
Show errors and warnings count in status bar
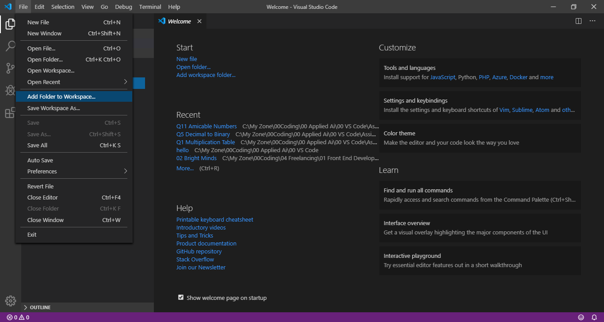point(18,317)
